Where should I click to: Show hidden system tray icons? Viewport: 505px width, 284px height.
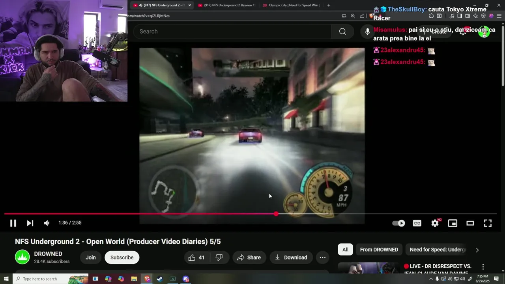[431, 279]
